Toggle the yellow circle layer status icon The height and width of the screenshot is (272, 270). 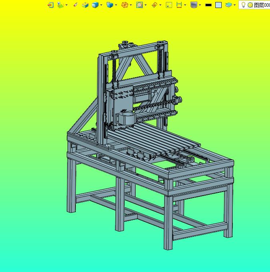pos(250,5)
